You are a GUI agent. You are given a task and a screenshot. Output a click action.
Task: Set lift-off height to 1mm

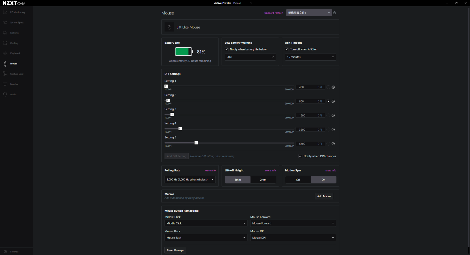coord(238,180)
